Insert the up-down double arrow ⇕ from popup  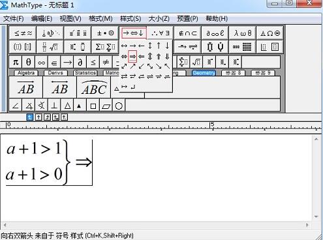coord(150,57)
